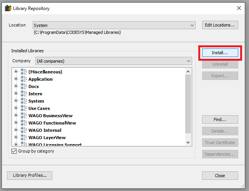
Task: Click the library list scrollbar down arrow
Action: tap(188, 142)
